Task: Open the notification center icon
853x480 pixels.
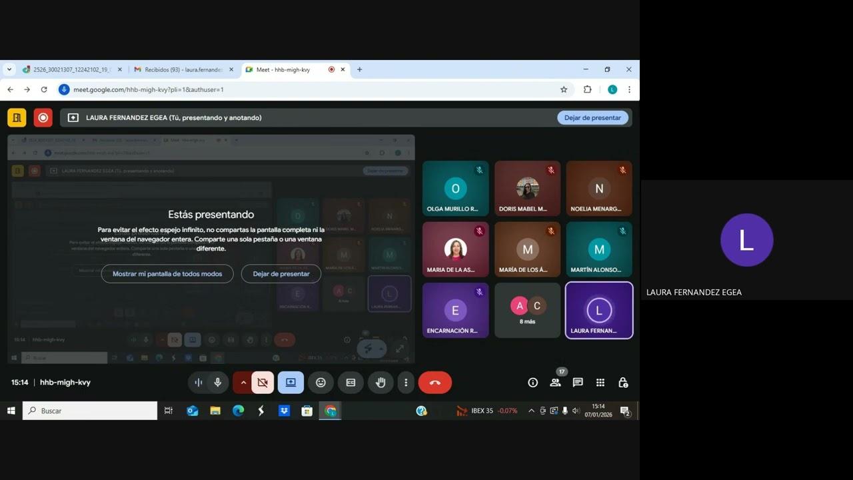Action: click(x=625, y=411)
